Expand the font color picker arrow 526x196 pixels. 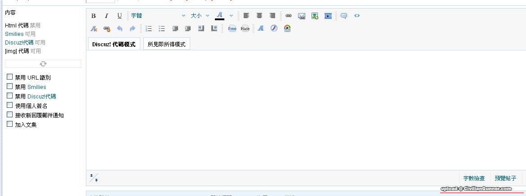coord(231,16)
